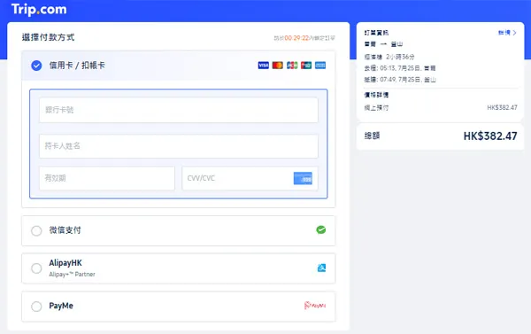
Task: Click the green WeChat Pay logo icon
Action: pyautogui.click(x=320, y=229)
